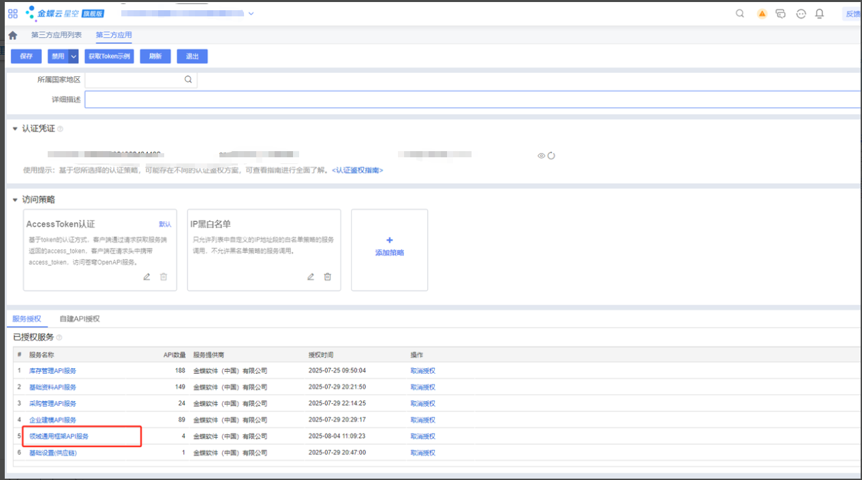This screenshot has height=480, width=862.
Task: Go to the home page icon
Action: [x=12, y=35]
